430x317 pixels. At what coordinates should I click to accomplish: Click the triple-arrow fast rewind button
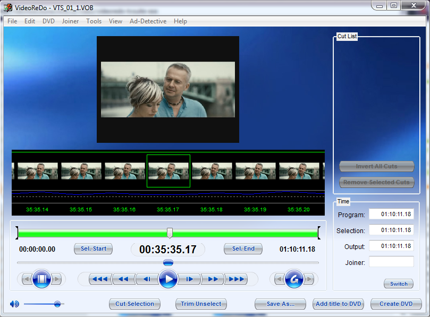(x=99, y=279)
